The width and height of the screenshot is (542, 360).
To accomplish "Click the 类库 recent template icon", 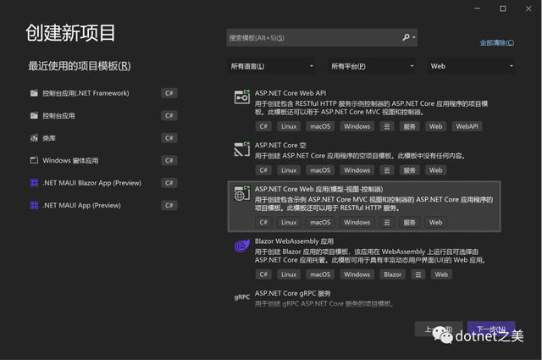I will click(34, 138).
